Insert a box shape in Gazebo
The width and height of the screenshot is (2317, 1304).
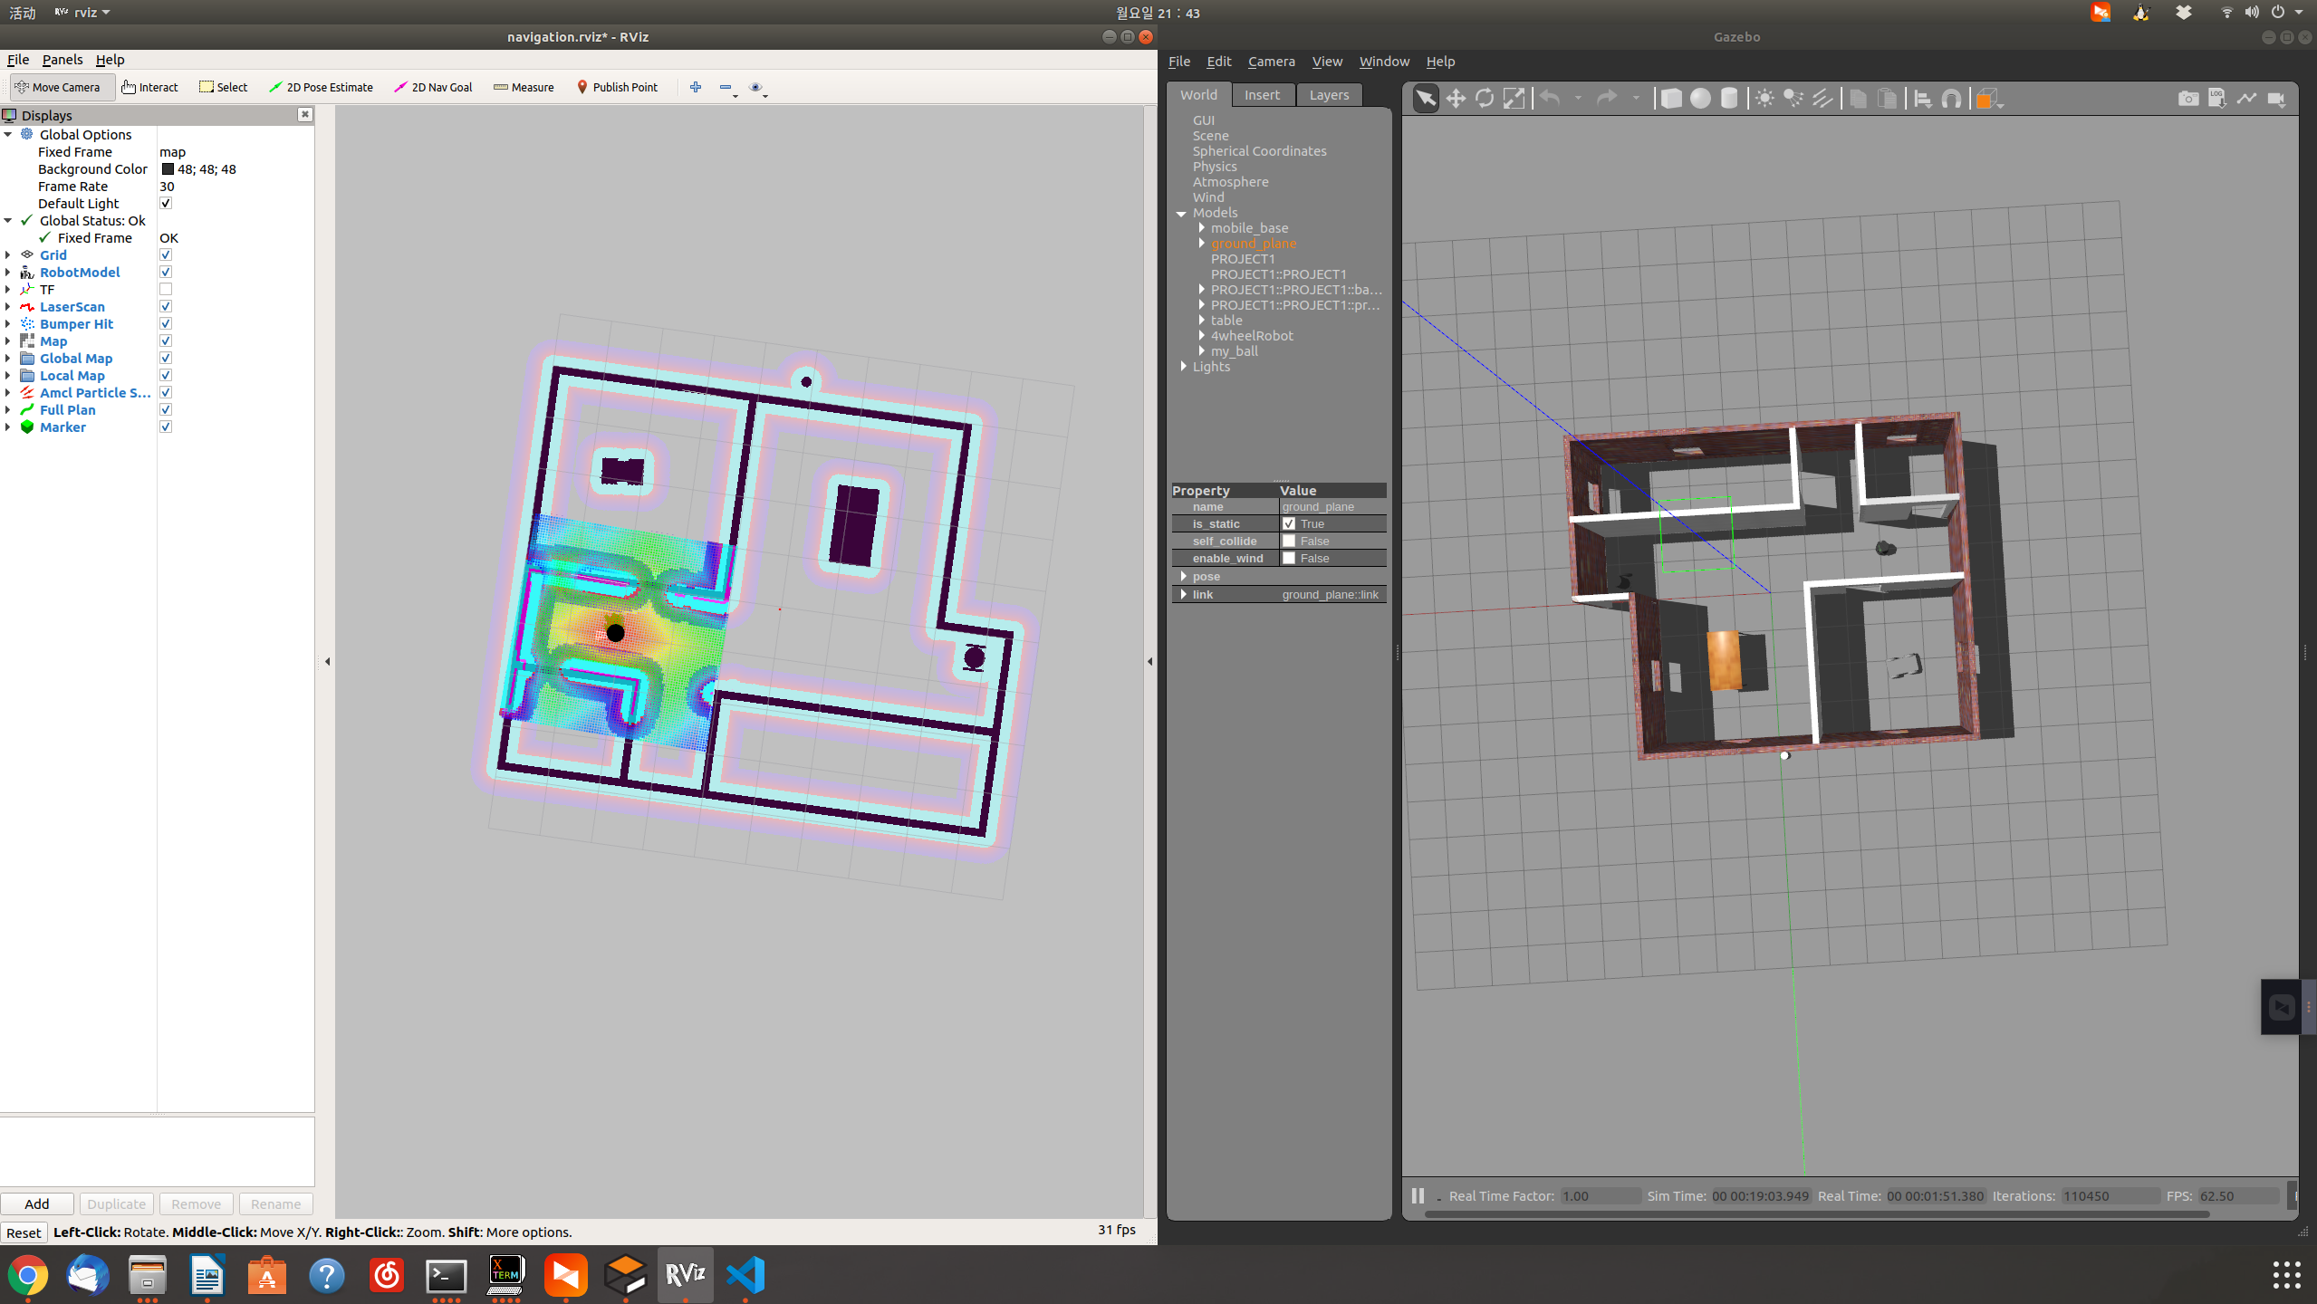1670,98
